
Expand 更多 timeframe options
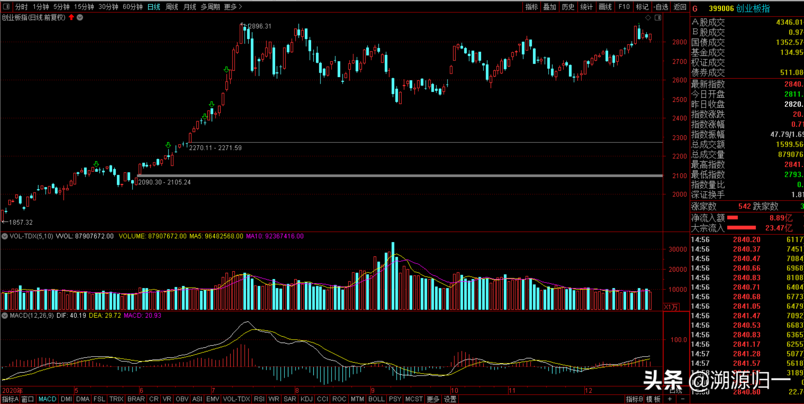[x=233, y=7]
